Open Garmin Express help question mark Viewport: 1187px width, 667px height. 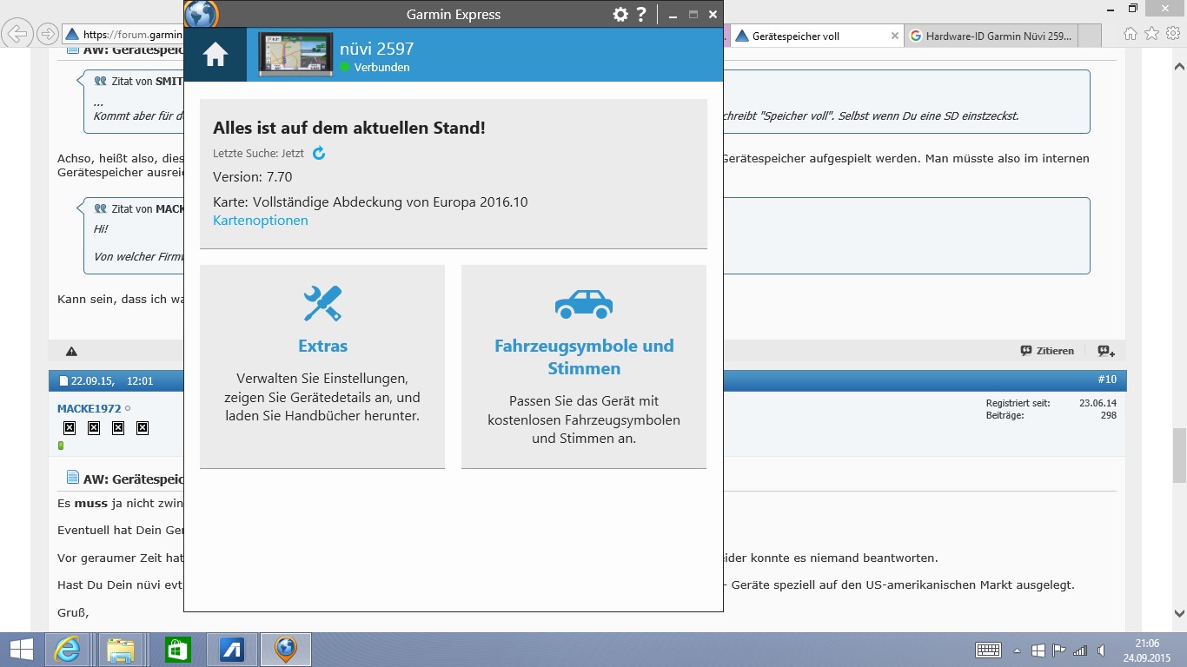coord(641,14)
